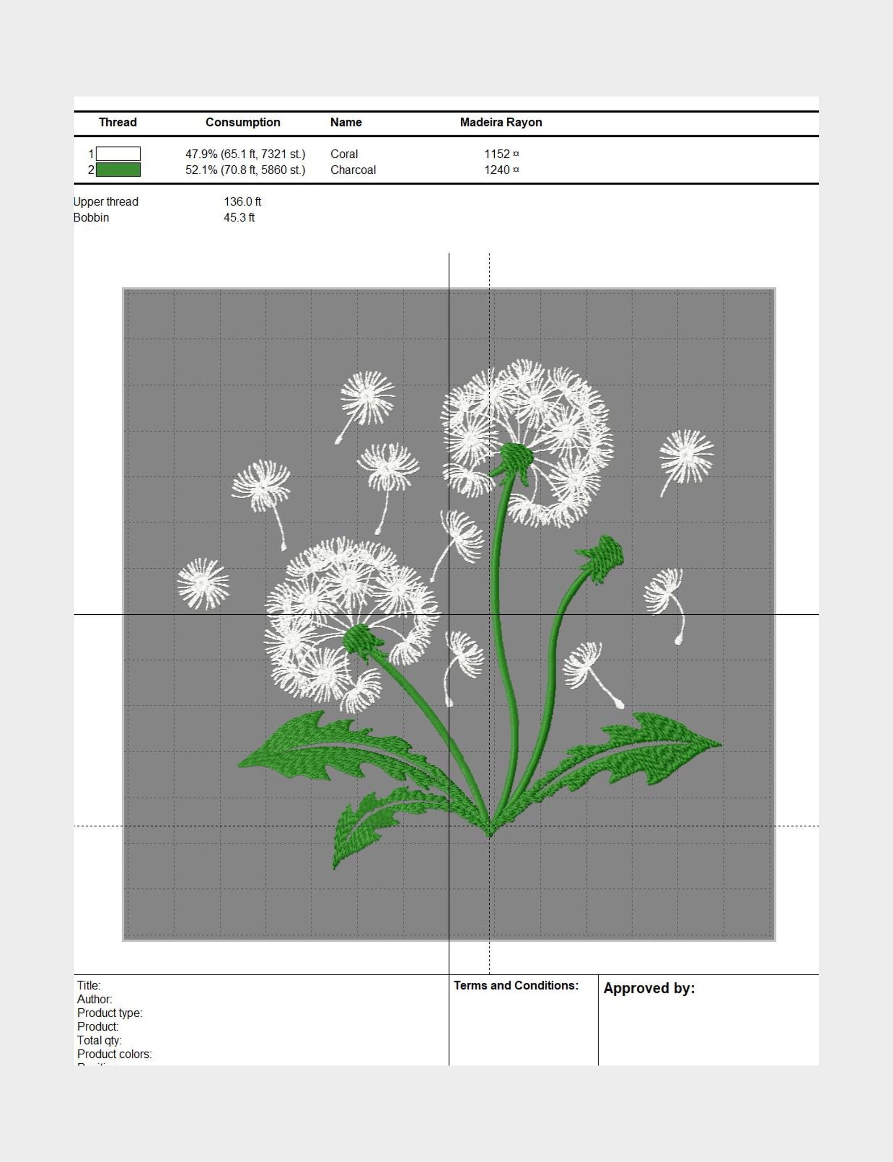The image size is (893, 1162).
Task: Click the Name column header
Action: click(x=346, y=122)
